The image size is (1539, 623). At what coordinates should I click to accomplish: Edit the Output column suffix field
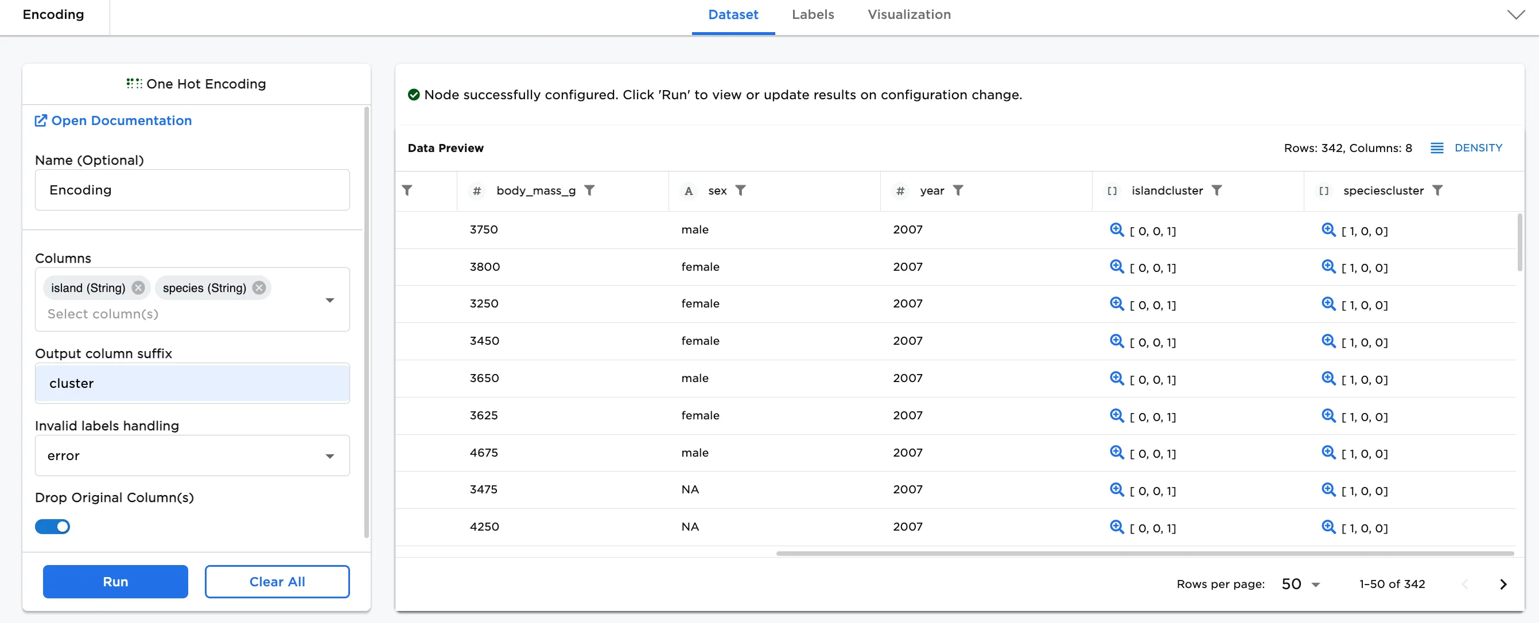[192, 383]
